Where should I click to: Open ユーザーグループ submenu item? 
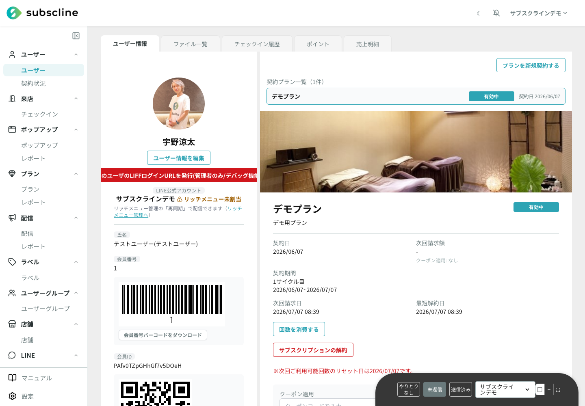point(45,309)
